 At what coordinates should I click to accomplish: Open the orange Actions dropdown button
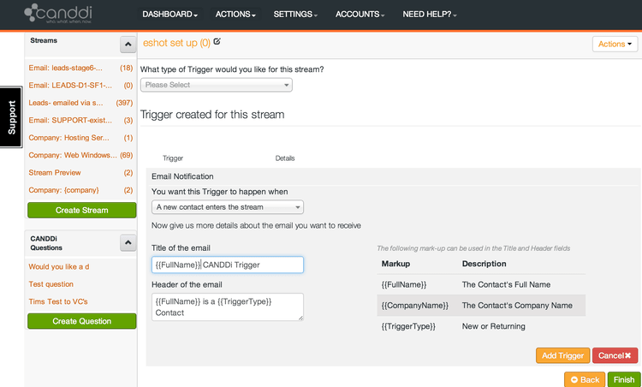tap(615, 44)
